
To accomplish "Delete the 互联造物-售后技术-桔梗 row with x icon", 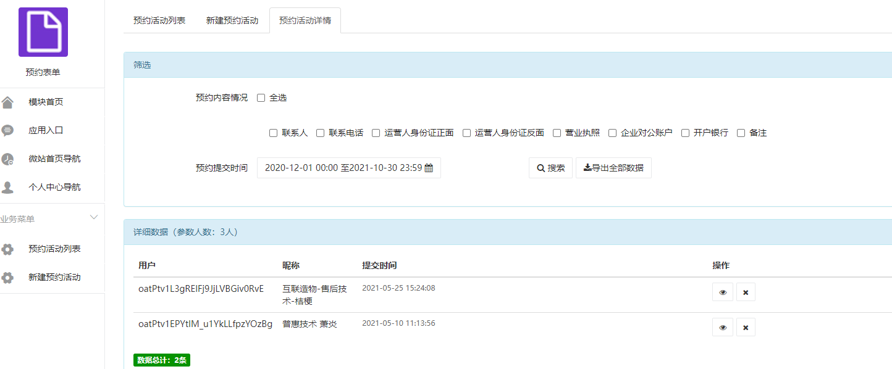I will (x=746, y=292).
